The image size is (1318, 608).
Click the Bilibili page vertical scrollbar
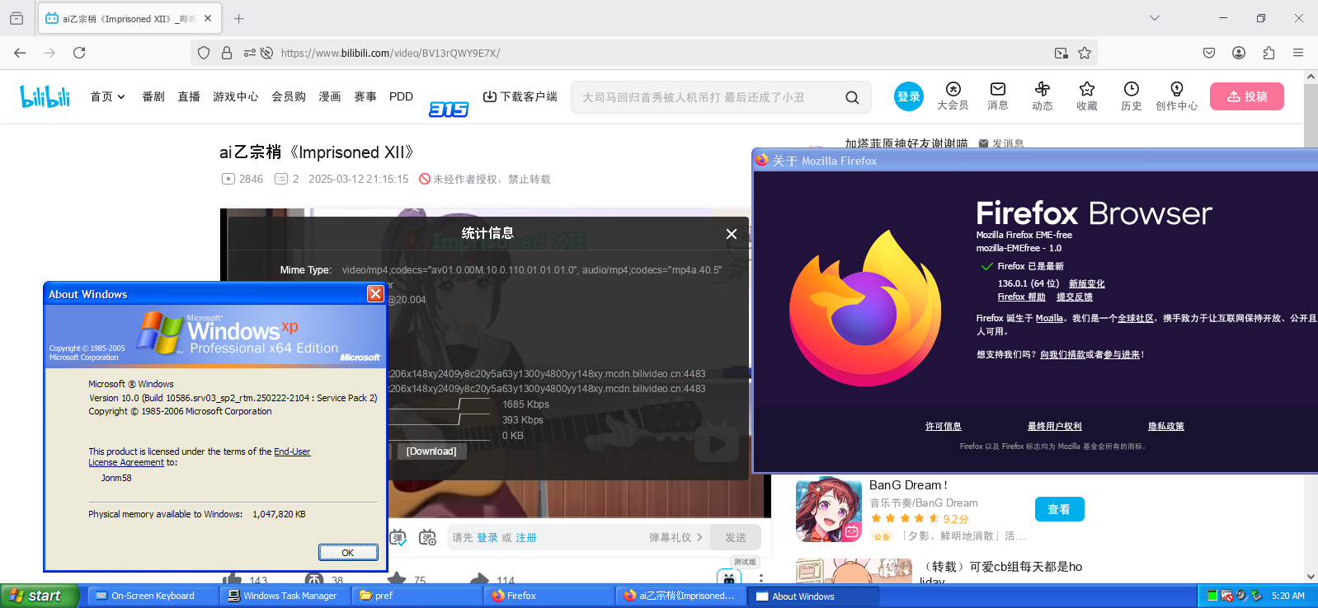pos(1311,326)
